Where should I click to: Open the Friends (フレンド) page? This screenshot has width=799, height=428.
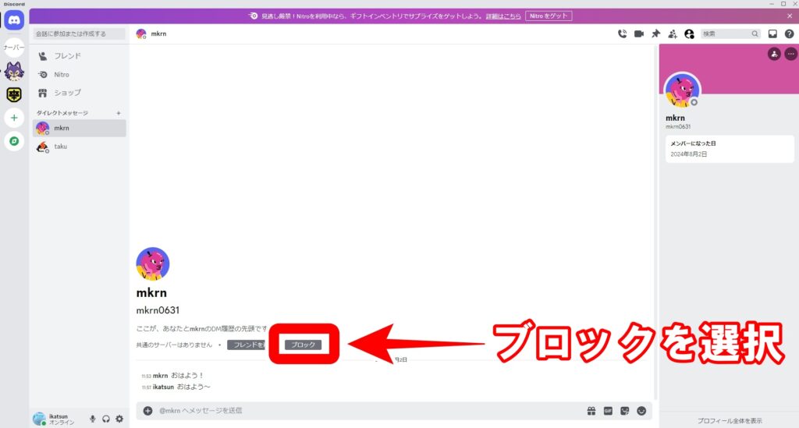79,56
